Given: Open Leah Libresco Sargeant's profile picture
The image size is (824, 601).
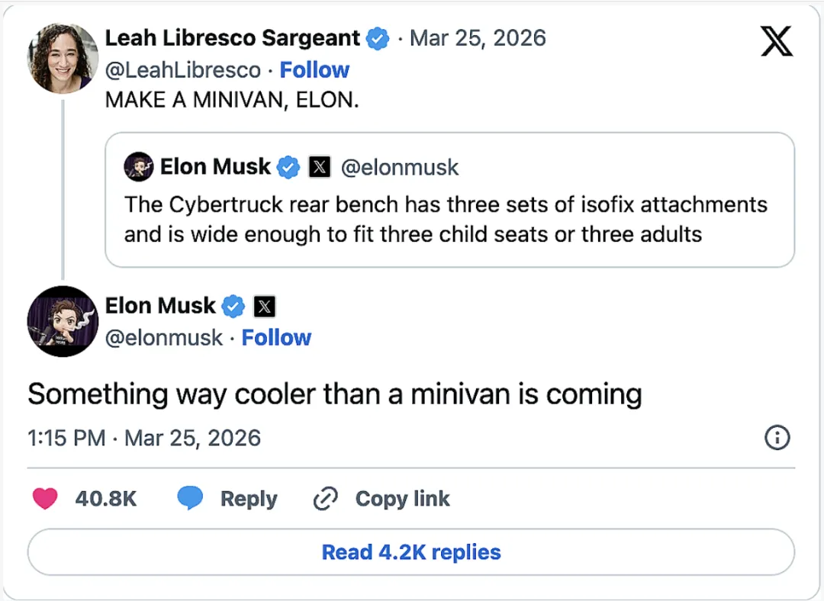Looking at the screenshot, I should [63, 57].
